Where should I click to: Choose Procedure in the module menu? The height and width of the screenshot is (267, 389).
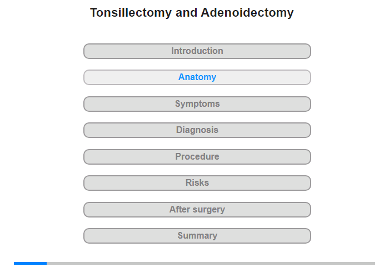coord(197,156)
